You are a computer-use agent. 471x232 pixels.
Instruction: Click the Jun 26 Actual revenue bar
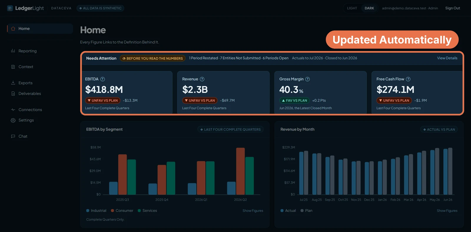tap(445, 172)
